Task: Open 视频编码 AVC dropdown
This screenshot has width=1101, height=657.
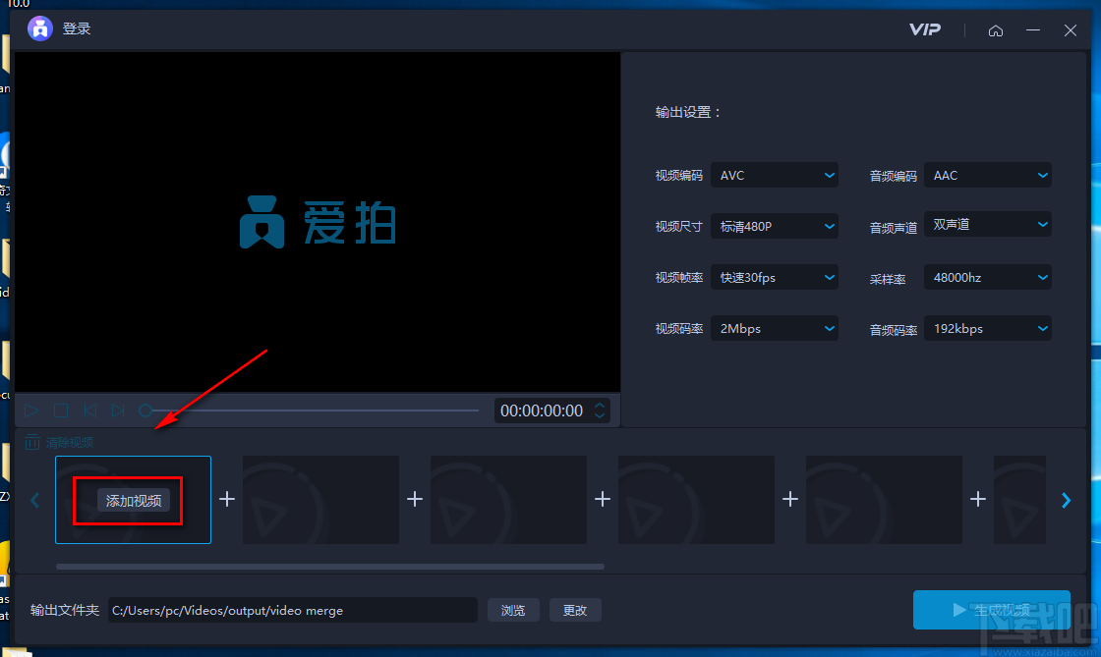Action: click(775, 175)
